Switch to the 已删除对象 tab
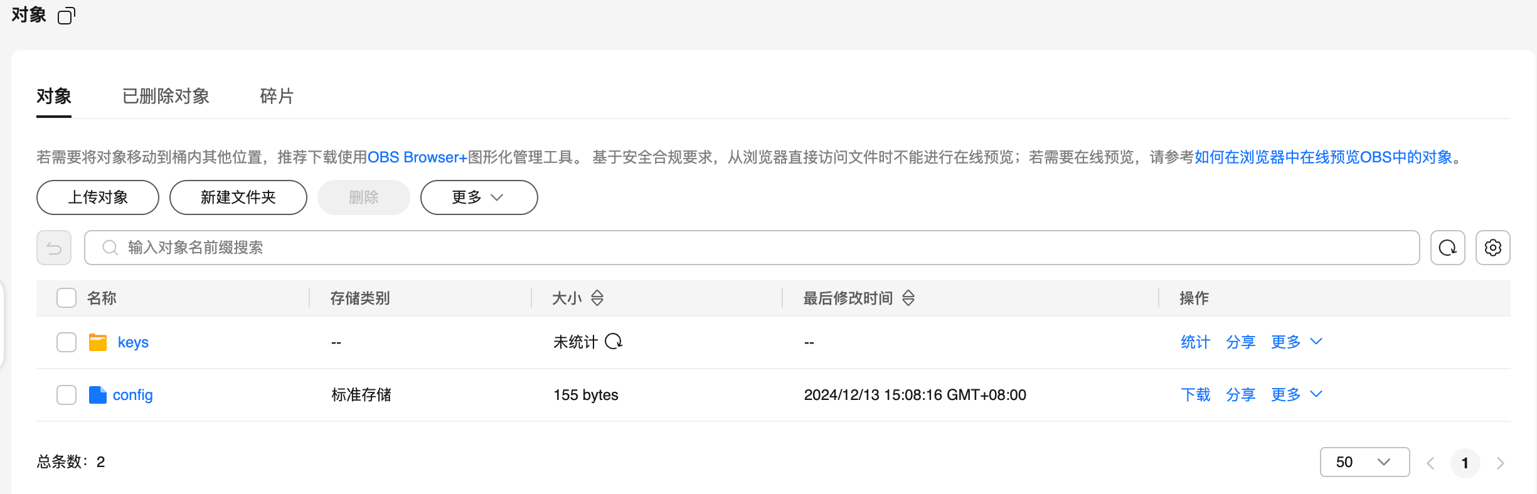Screen dimensions: 1537x494 tap(166, 97)
